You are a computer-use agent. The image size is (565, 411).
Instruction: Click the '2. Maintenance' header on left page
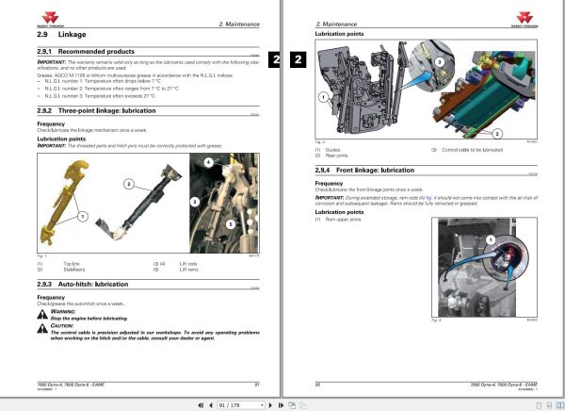[239, 25]
